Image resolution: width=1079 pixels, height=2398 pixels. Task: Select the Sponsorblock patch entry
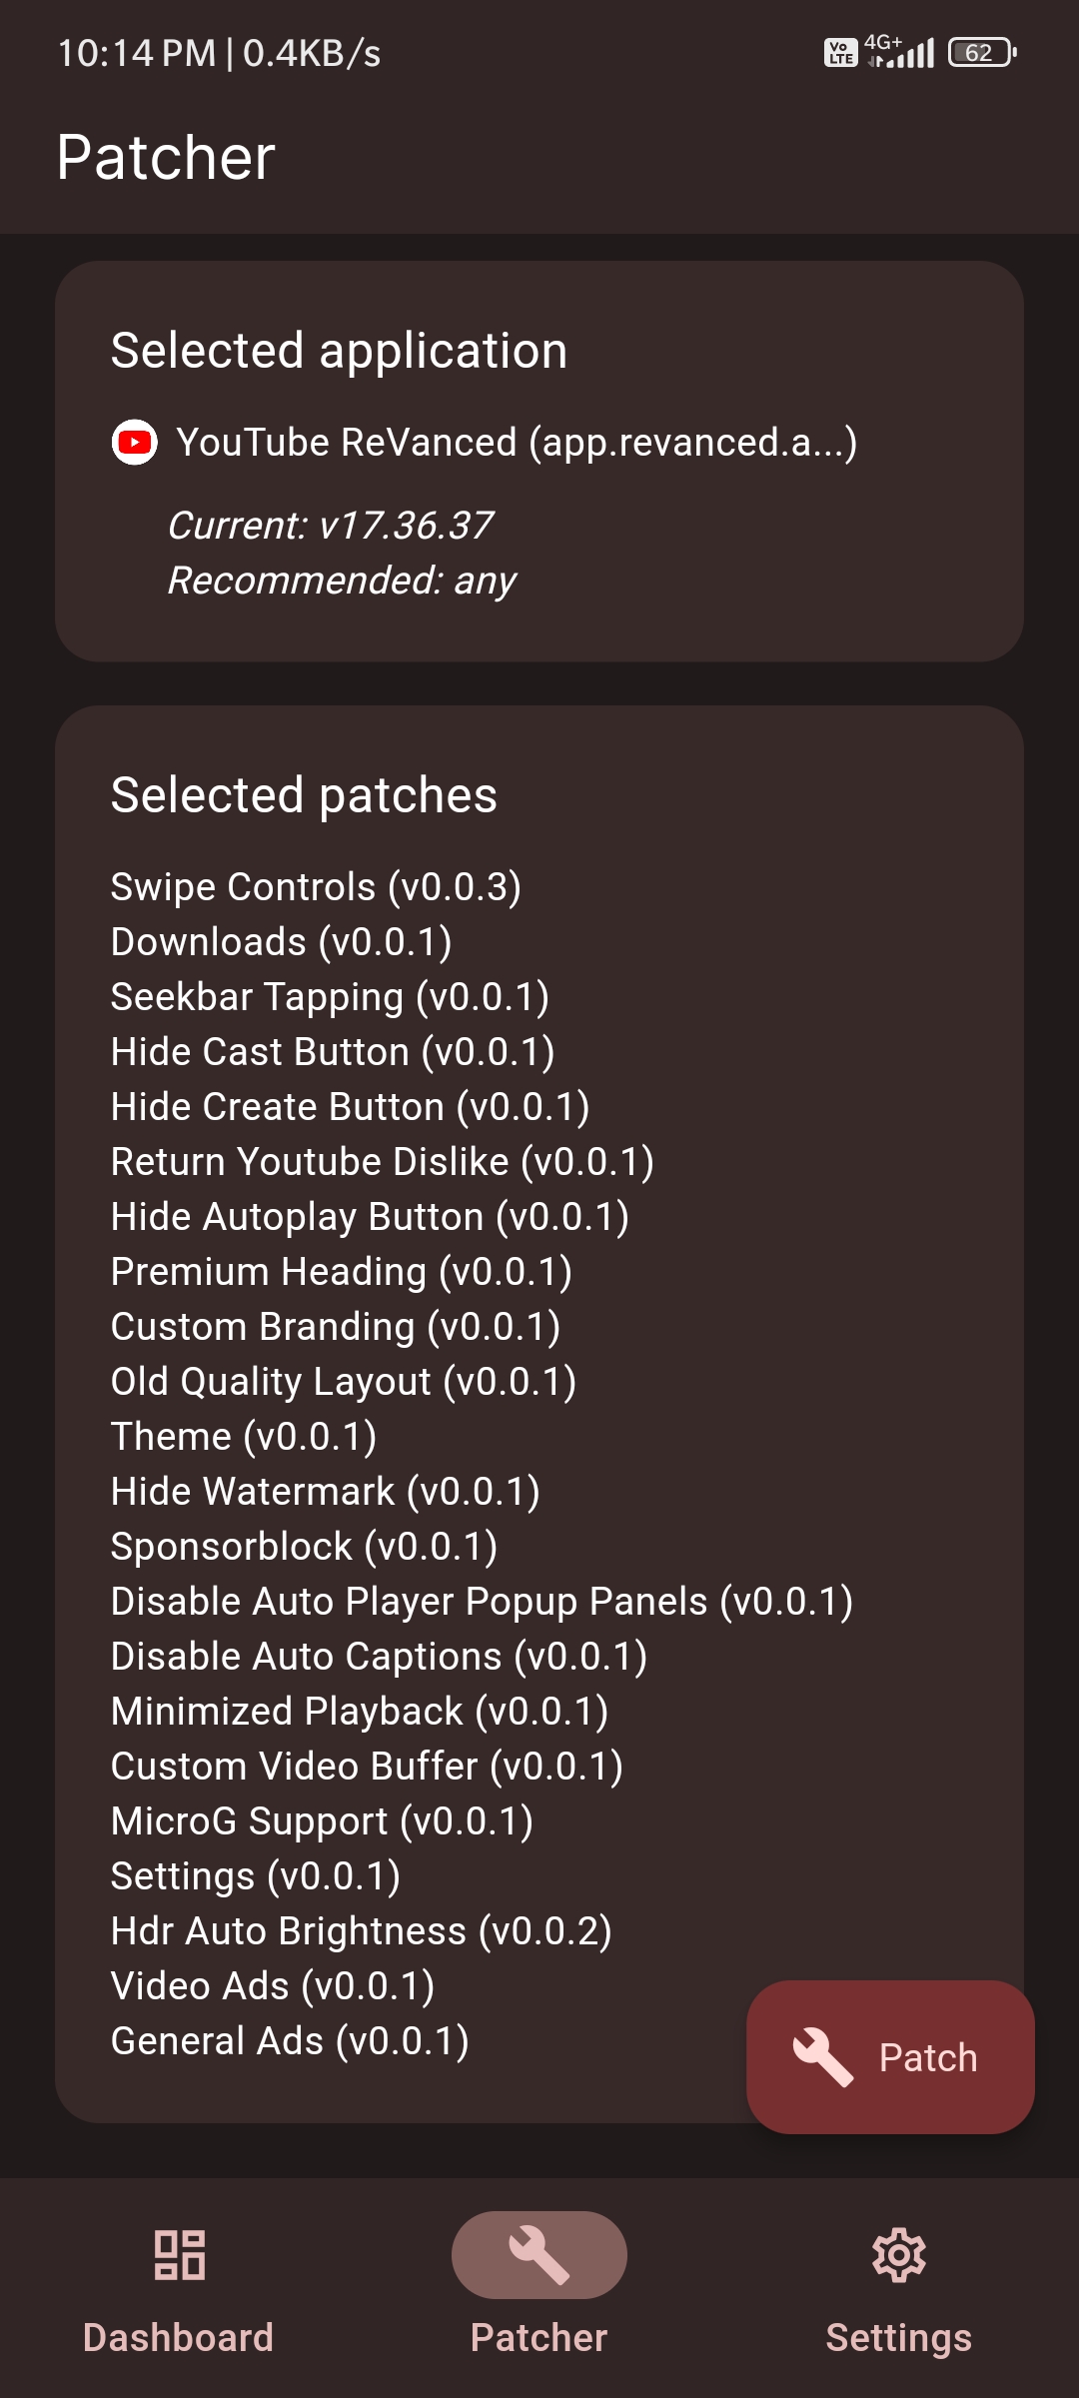pos(305,1545)
